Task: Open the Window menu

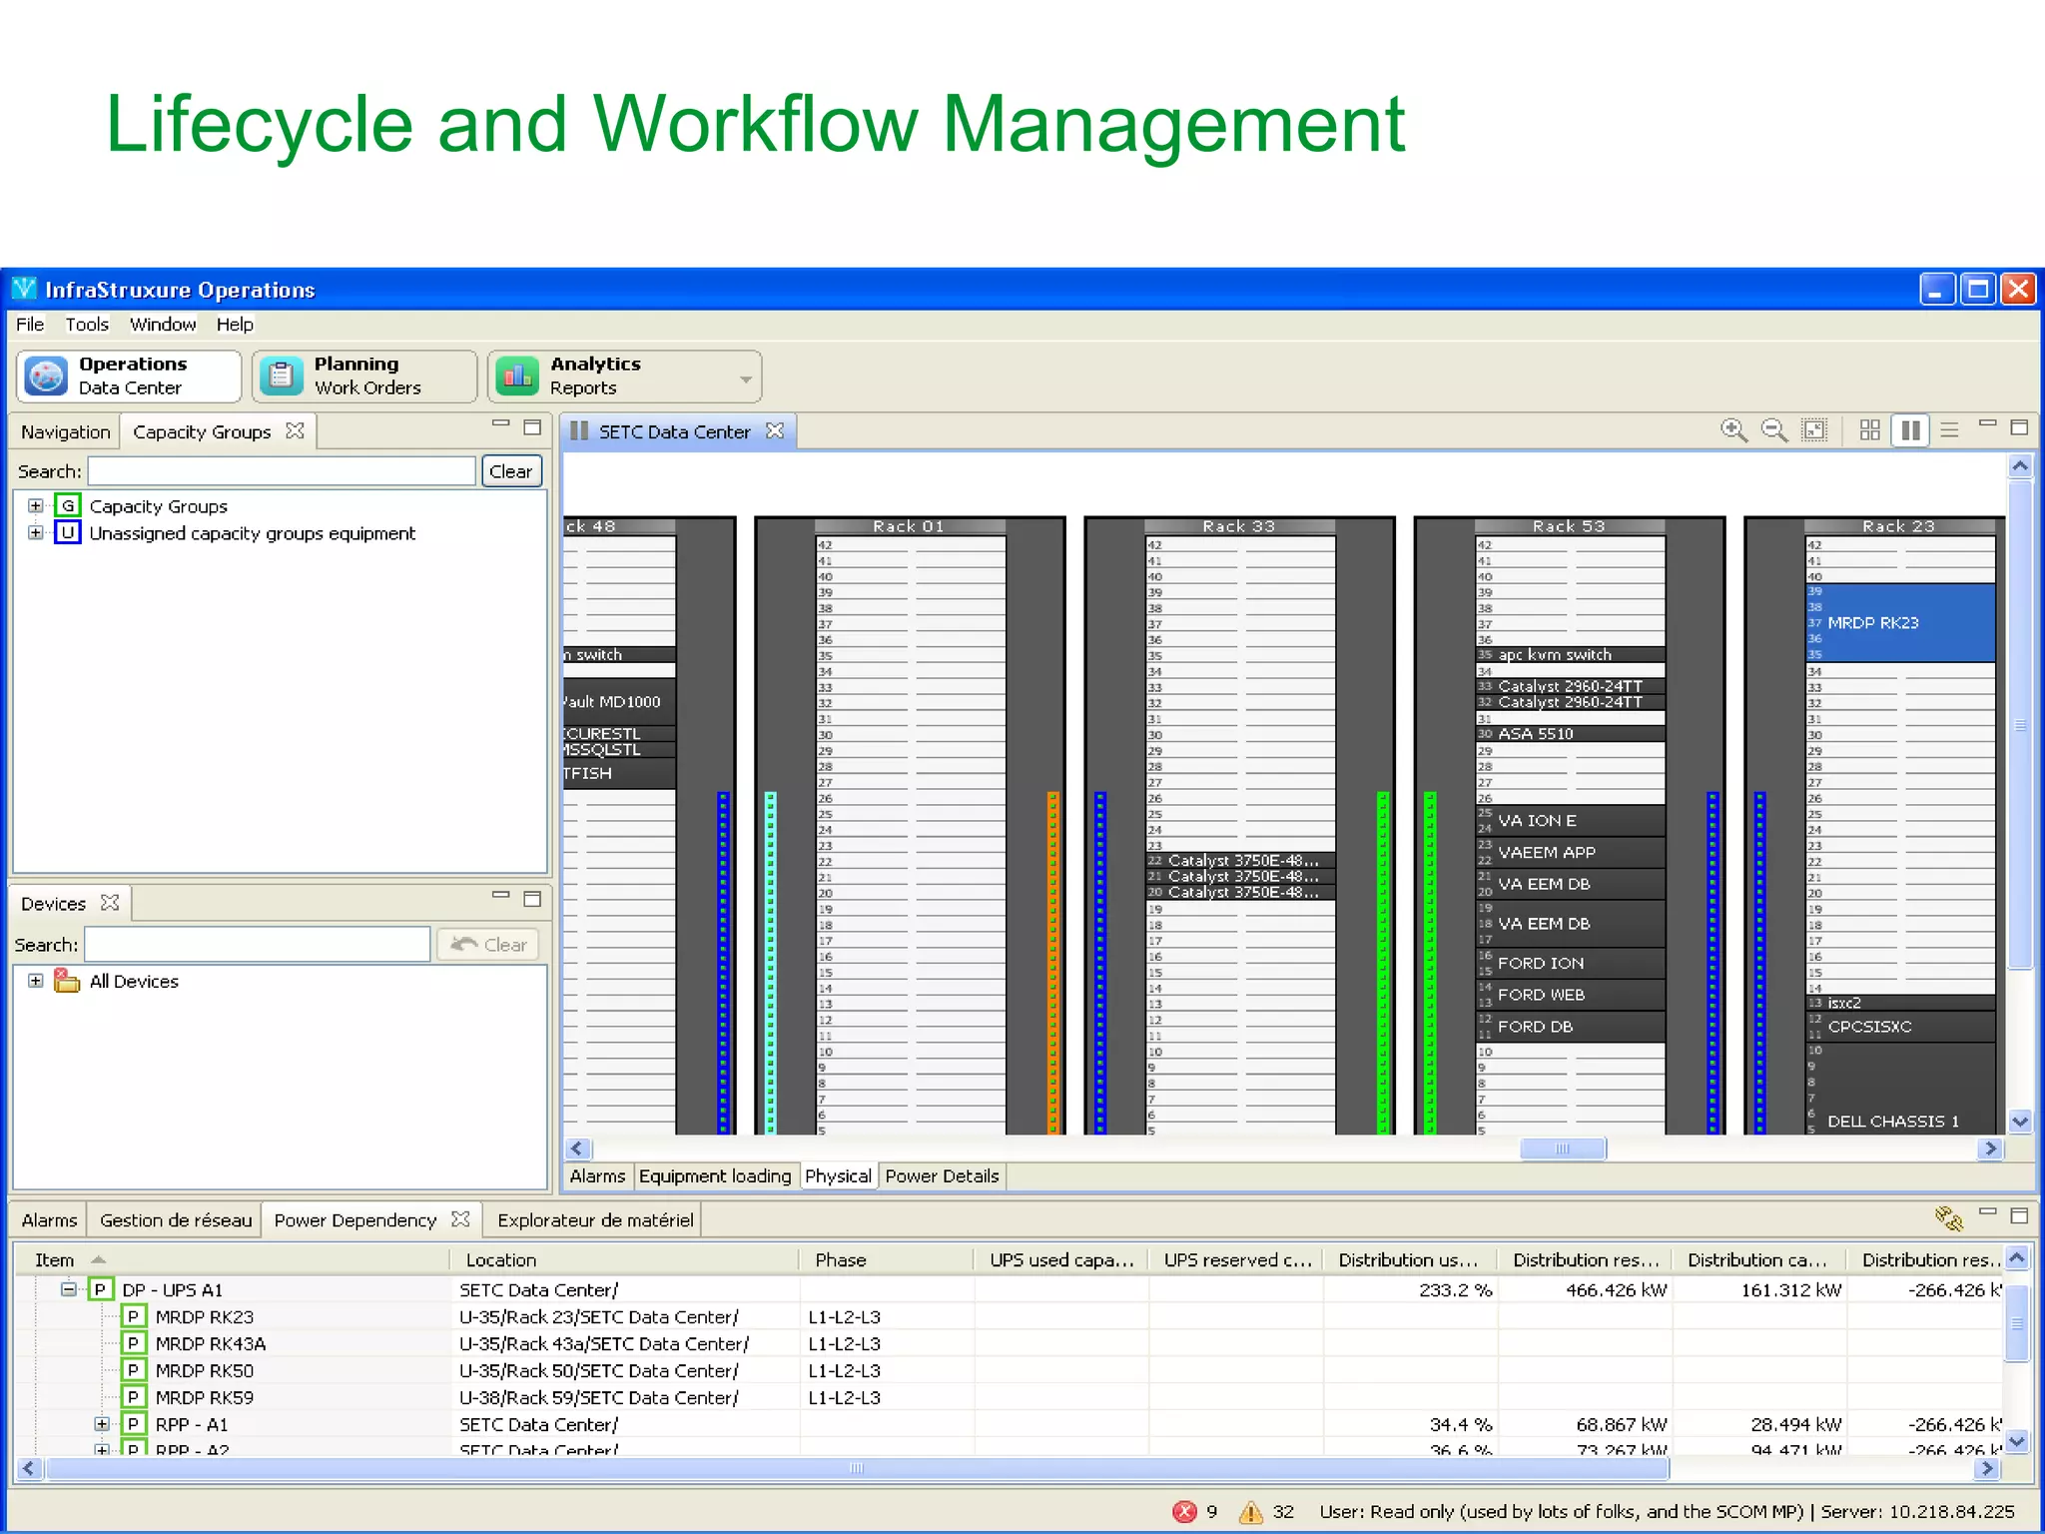Action: tap(163, 325)
